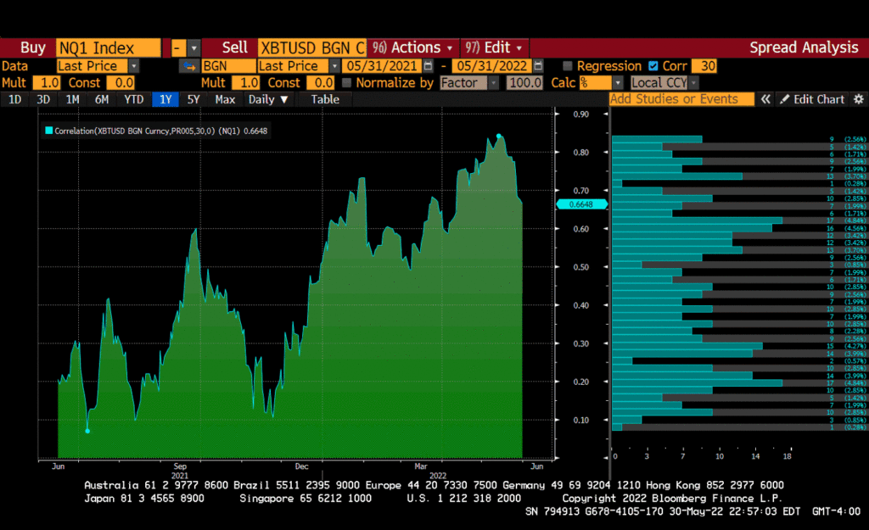
Task: Open the Edit menu
Action: click(495, 47)
